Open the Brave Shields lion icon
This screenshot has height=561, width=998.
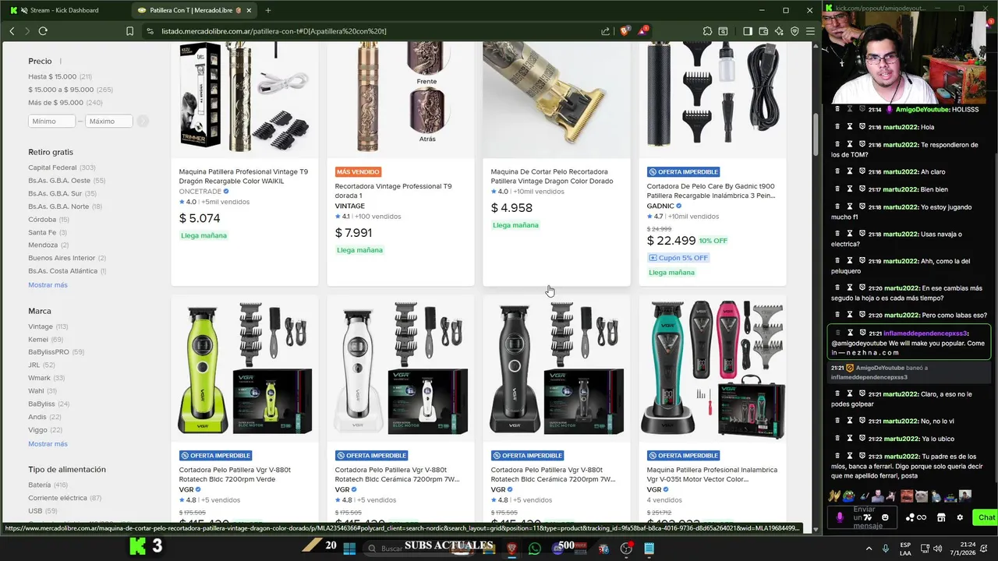tap(625, 31)
